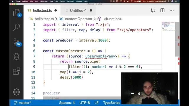Click the Siri icon in menu bar
Image resolution: width=189 pixels, height=106 pixels.
(x=172, y=1)
